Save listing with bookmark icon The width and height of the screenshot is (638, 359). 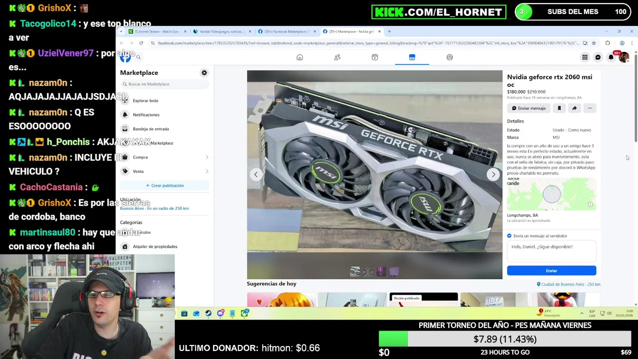coord(559,108)
